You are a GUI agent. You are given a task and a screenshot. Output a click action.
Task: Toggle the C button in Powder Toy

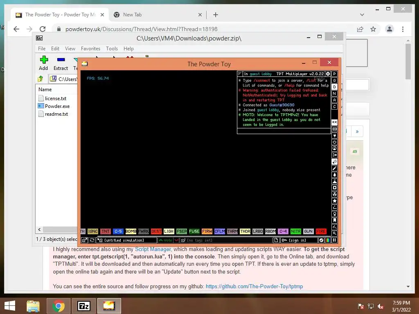(334, 107)
